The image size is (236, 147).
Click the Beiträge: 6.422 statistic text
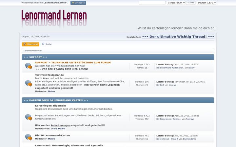[x=142, y=116]
